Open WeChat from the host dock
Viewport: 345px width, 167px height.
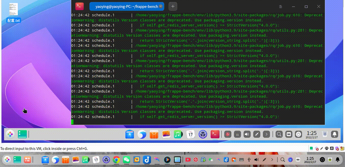tap(126, 160)
